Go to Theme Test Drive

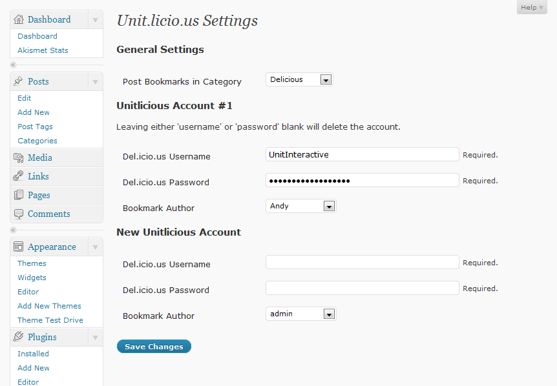click(x=50, y=320)
